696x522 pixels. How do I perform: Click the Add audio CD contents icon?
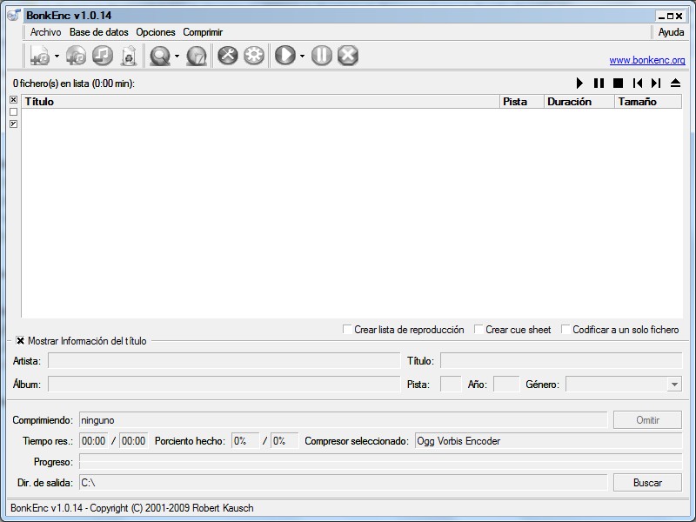77,56
